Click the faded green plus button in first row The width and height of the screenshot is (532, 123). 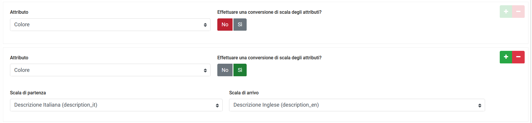[506, 12]
